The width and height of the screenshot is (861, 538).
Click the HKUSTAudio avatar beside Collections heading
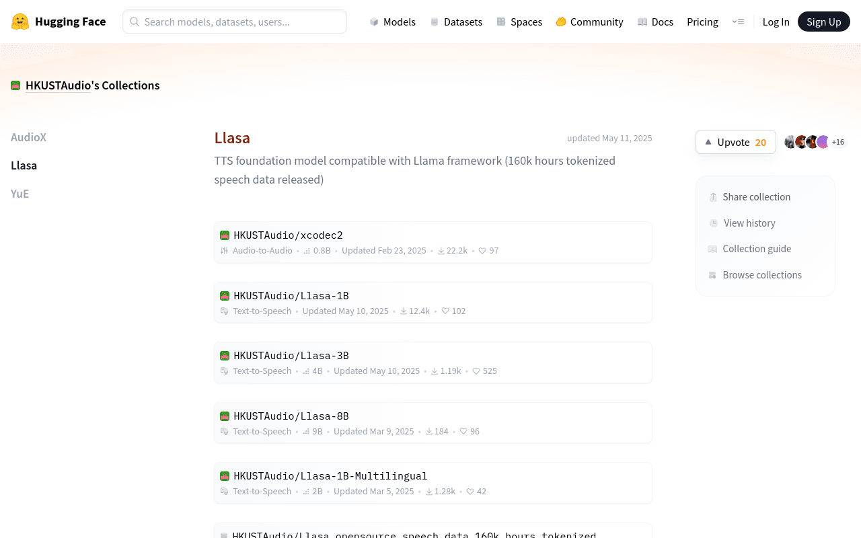point(15,85)
